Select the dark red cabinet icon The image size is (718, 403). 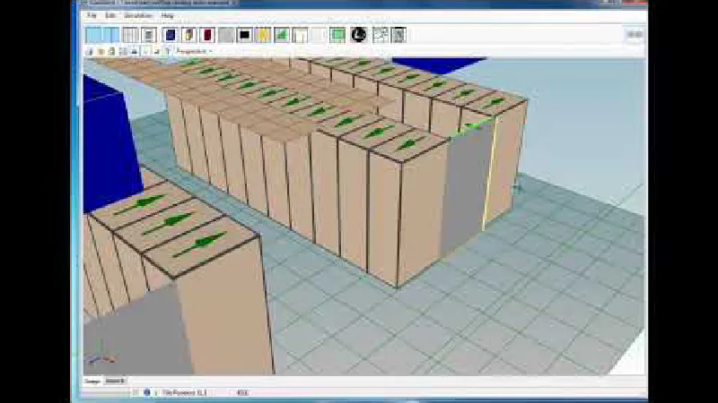point(207,35)
